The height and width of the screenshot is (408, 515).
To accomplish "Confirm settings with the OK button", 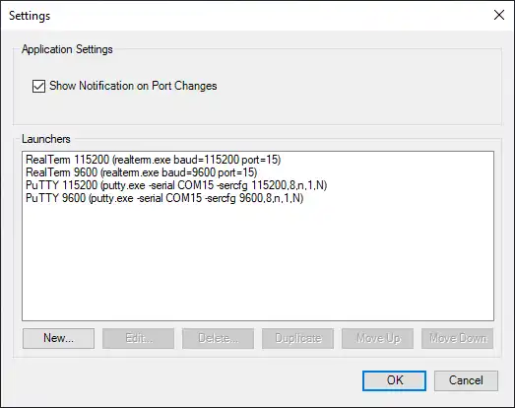I will [395, 380].
